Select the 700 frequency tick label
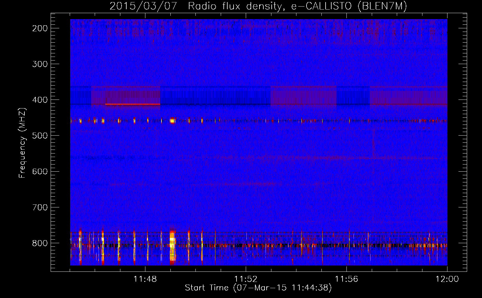482x298 pixels. point(40,207)
